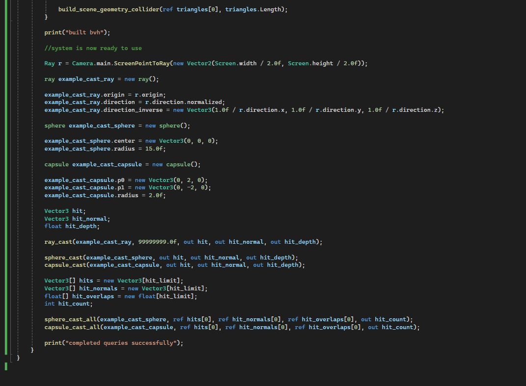This screenshot has height=386, width=526.
Task: Click the 99999999.0f distance value
Action: pos(157,242)
